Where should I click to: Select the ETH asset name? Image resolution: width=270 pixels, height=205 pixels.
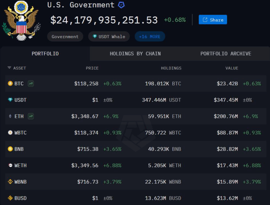point(19,116)
